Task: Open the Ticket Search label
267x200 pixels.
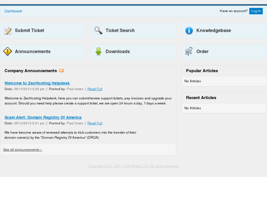Action: [x=120, y=30]
